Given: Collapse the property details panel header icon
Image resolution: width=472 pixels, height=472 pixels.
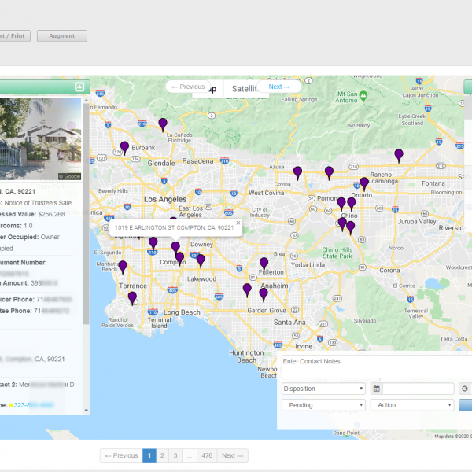Looking at the screenshot, I should point(79,87).
